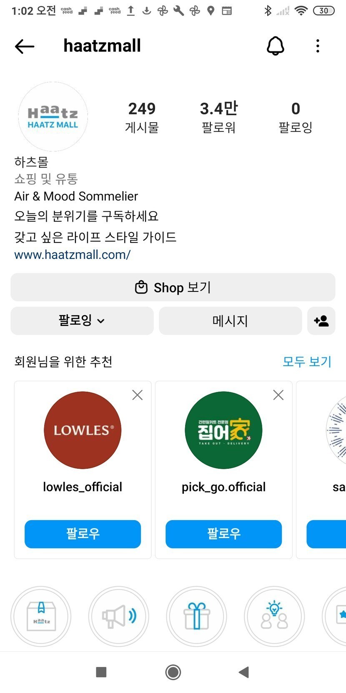
Task: Tap 모두 보기 to see all suggestions
Action: [307, 362]
